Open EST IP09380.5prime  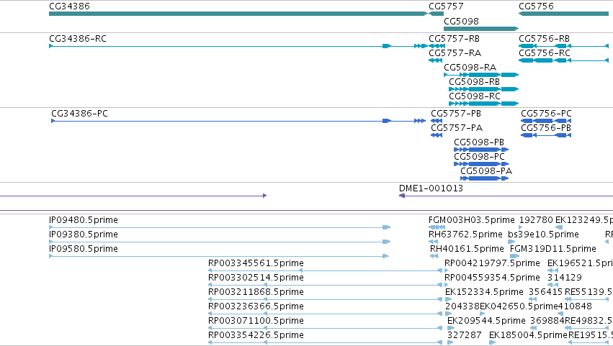click(x=84, y=235)
